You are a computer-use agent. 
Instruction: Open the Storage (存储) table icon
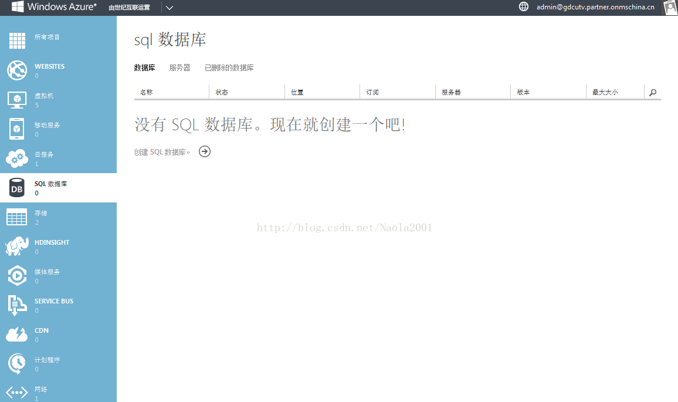(17, 217)
